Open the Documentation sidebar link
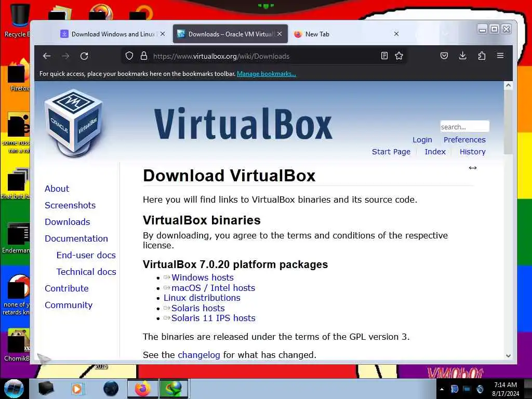532x399 pixels. (76, 238)
